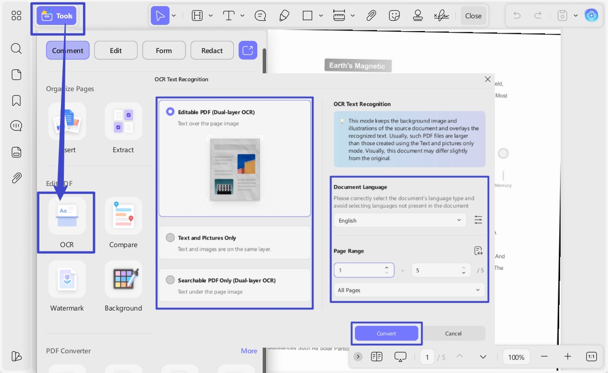608x373 pixels.
Task: Click the start page number field
Action: pyautogui.click(x=364, y=270)
